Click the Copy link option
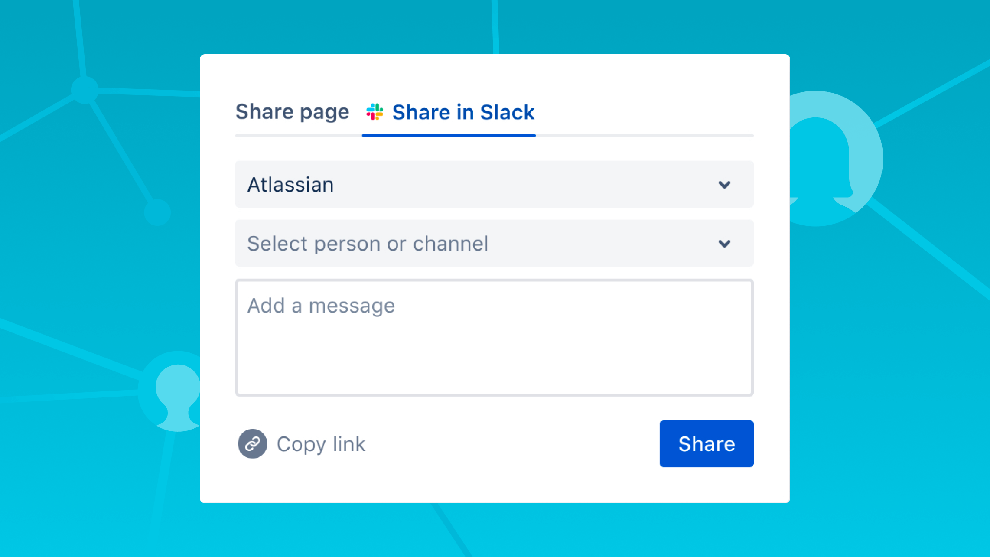Screen dimensions: 990x557 pos(321,443)
